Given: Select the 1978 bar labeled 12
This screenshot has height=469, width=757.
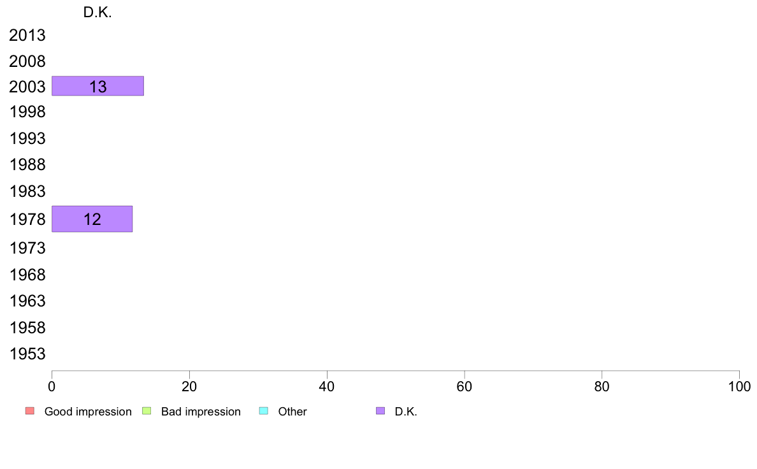Looking at the screenshot, I should click(92, 219).
